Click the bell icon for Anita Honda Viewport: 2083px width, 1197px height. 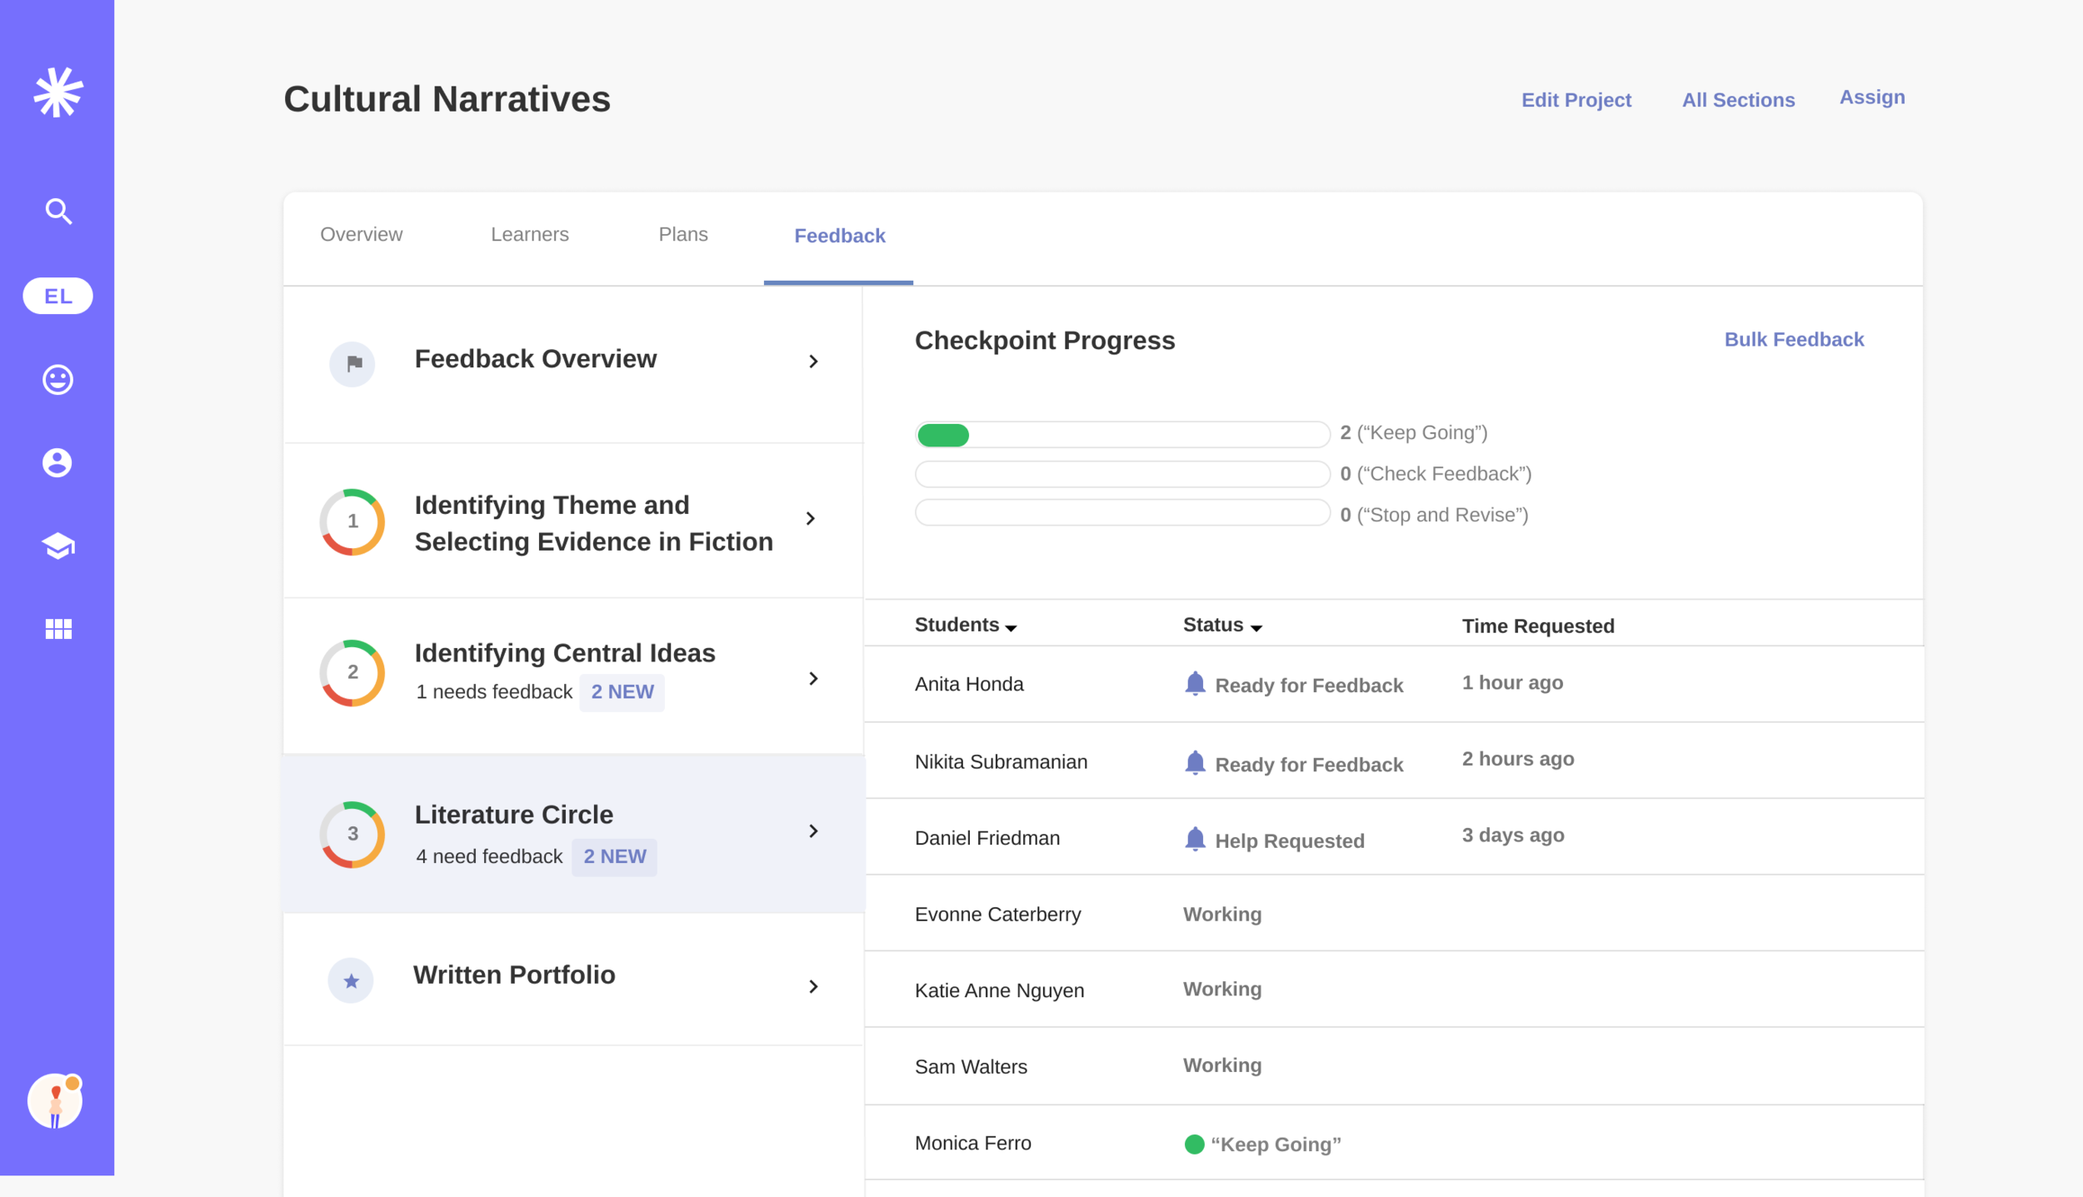coord(1195,683)
